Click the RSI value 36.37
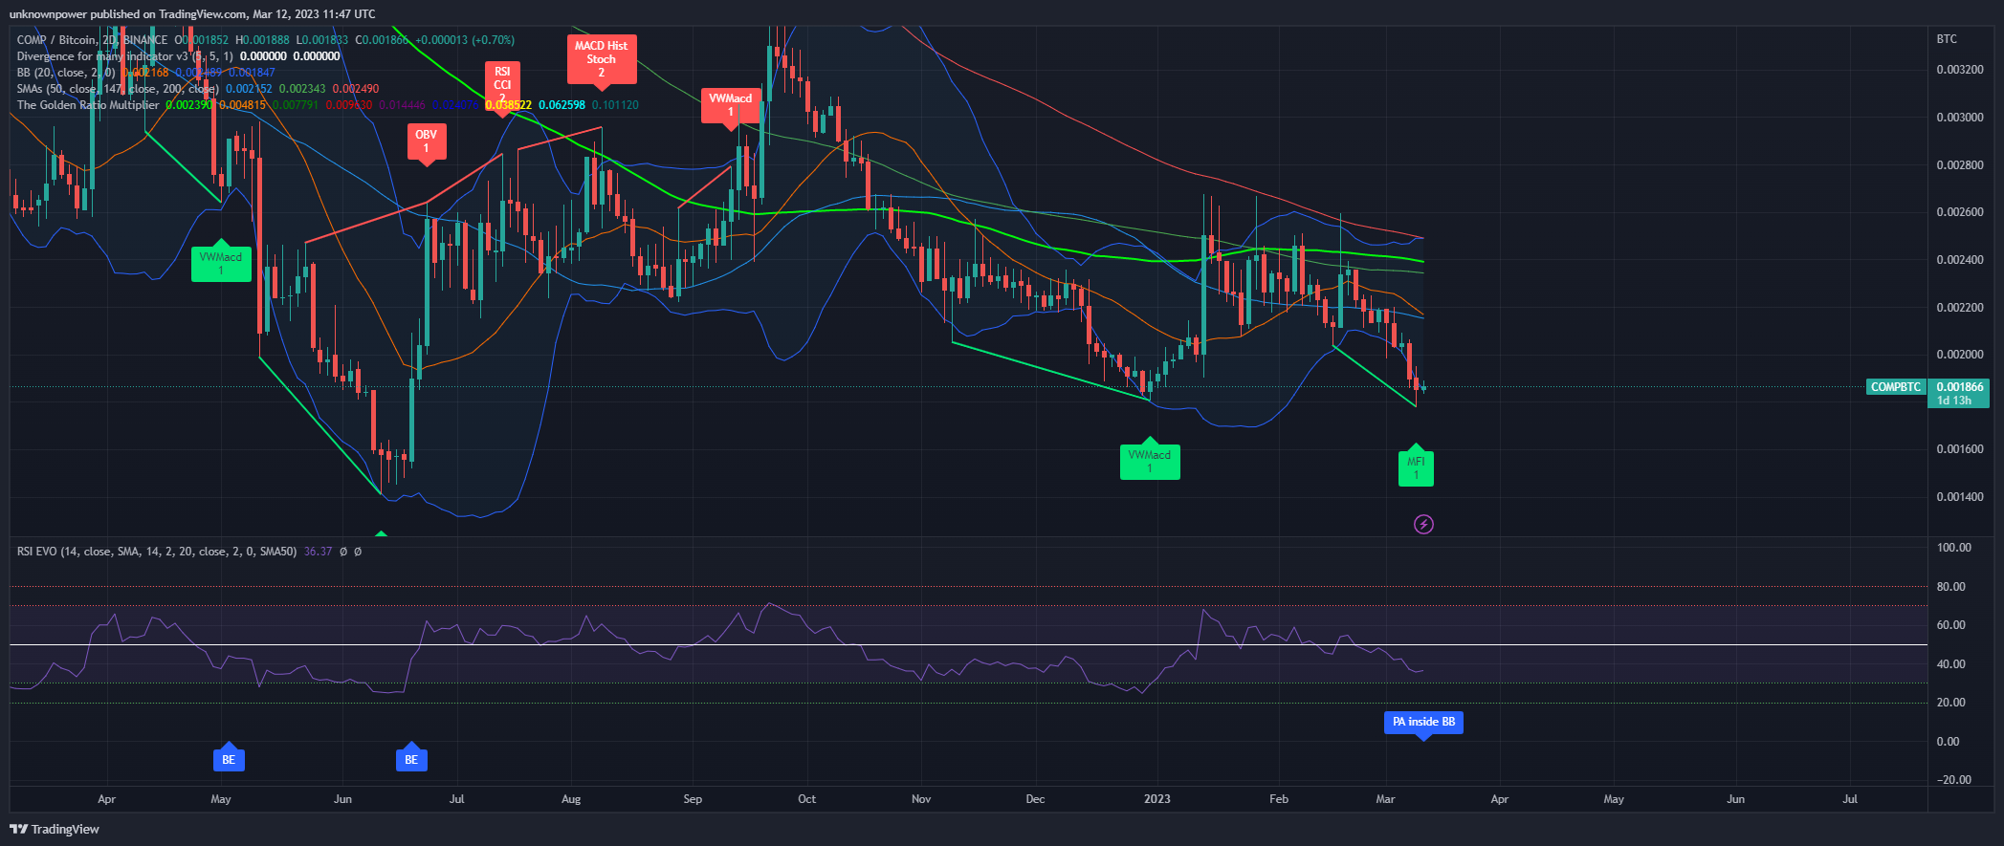Viewport: 2004px width, 846px height. coord(318,552)
